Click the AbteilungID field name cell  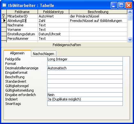(22, 21)
